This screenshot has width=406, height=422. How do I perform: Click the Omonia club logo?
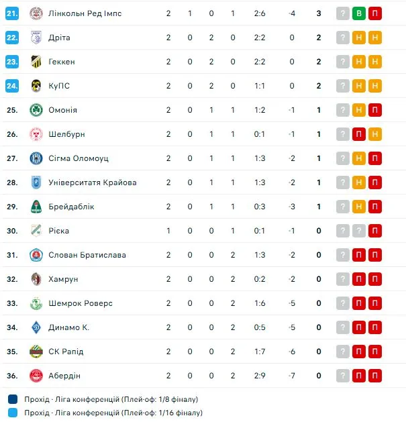36,110
